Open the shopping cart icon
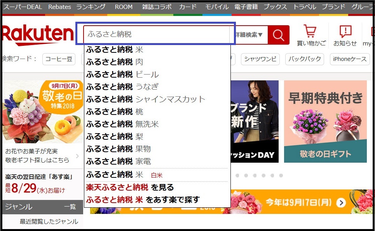This screenshot has height=231, width=375. pyautogui.click(x=311, y=31)
